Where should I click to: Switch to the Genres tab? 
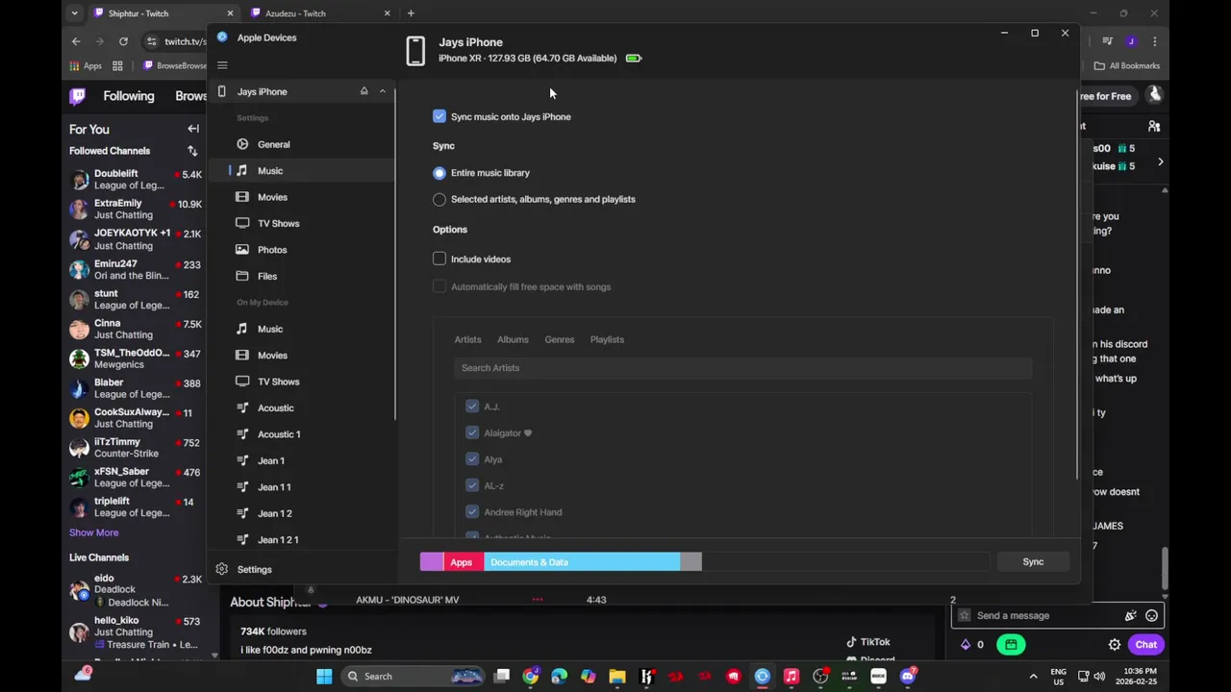point(559,339)
